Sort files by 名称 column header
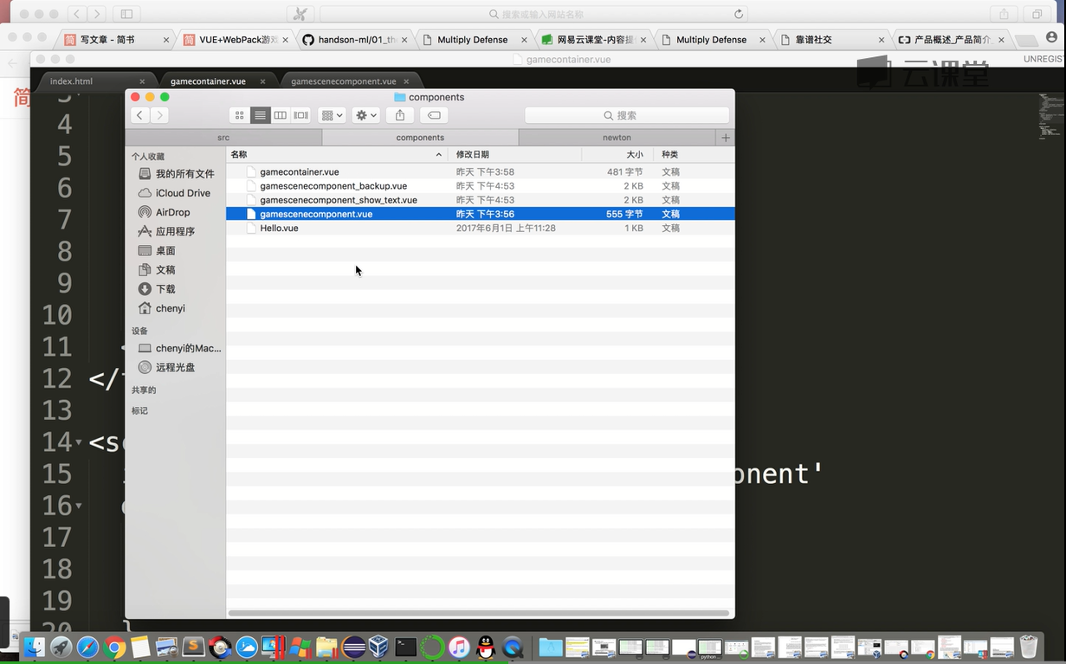Image resolution: width=1066 pixels, height=664 pixels. pyautogui.click(x=338, y=155)
